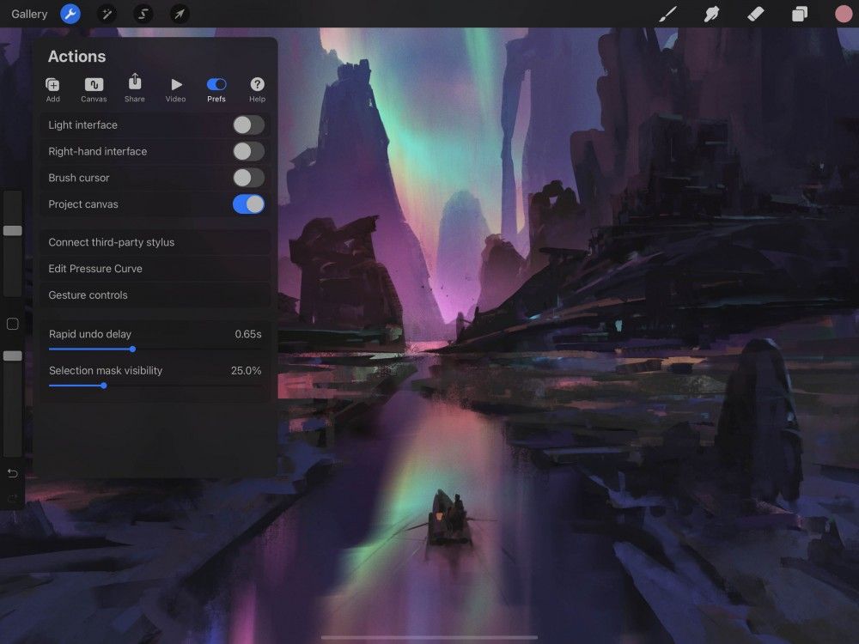
Task: Enable the Light interface toggle
Action: (x=248, y=125)
